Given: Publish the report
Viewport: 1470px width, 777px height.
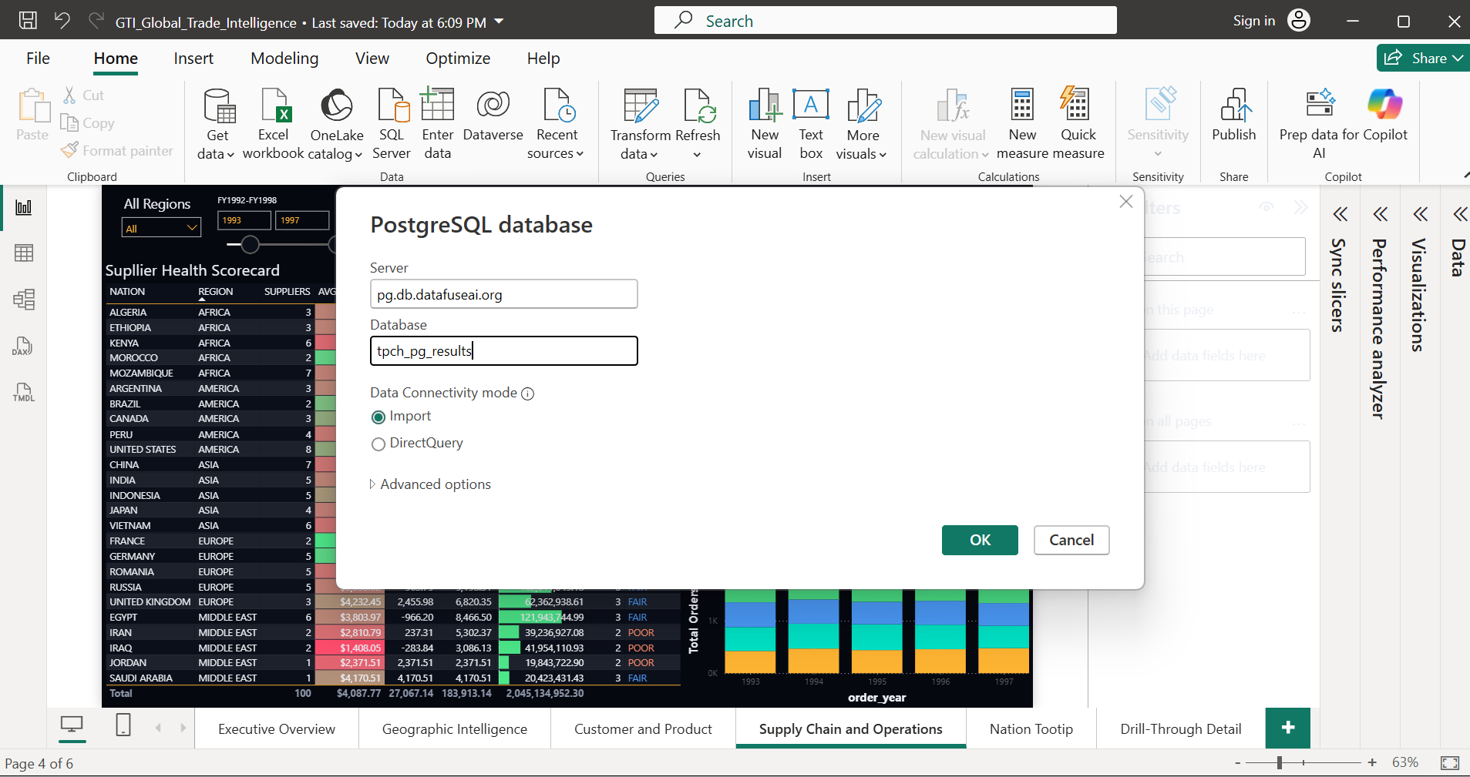Looking at the screenshot, I should point(1234,116).
